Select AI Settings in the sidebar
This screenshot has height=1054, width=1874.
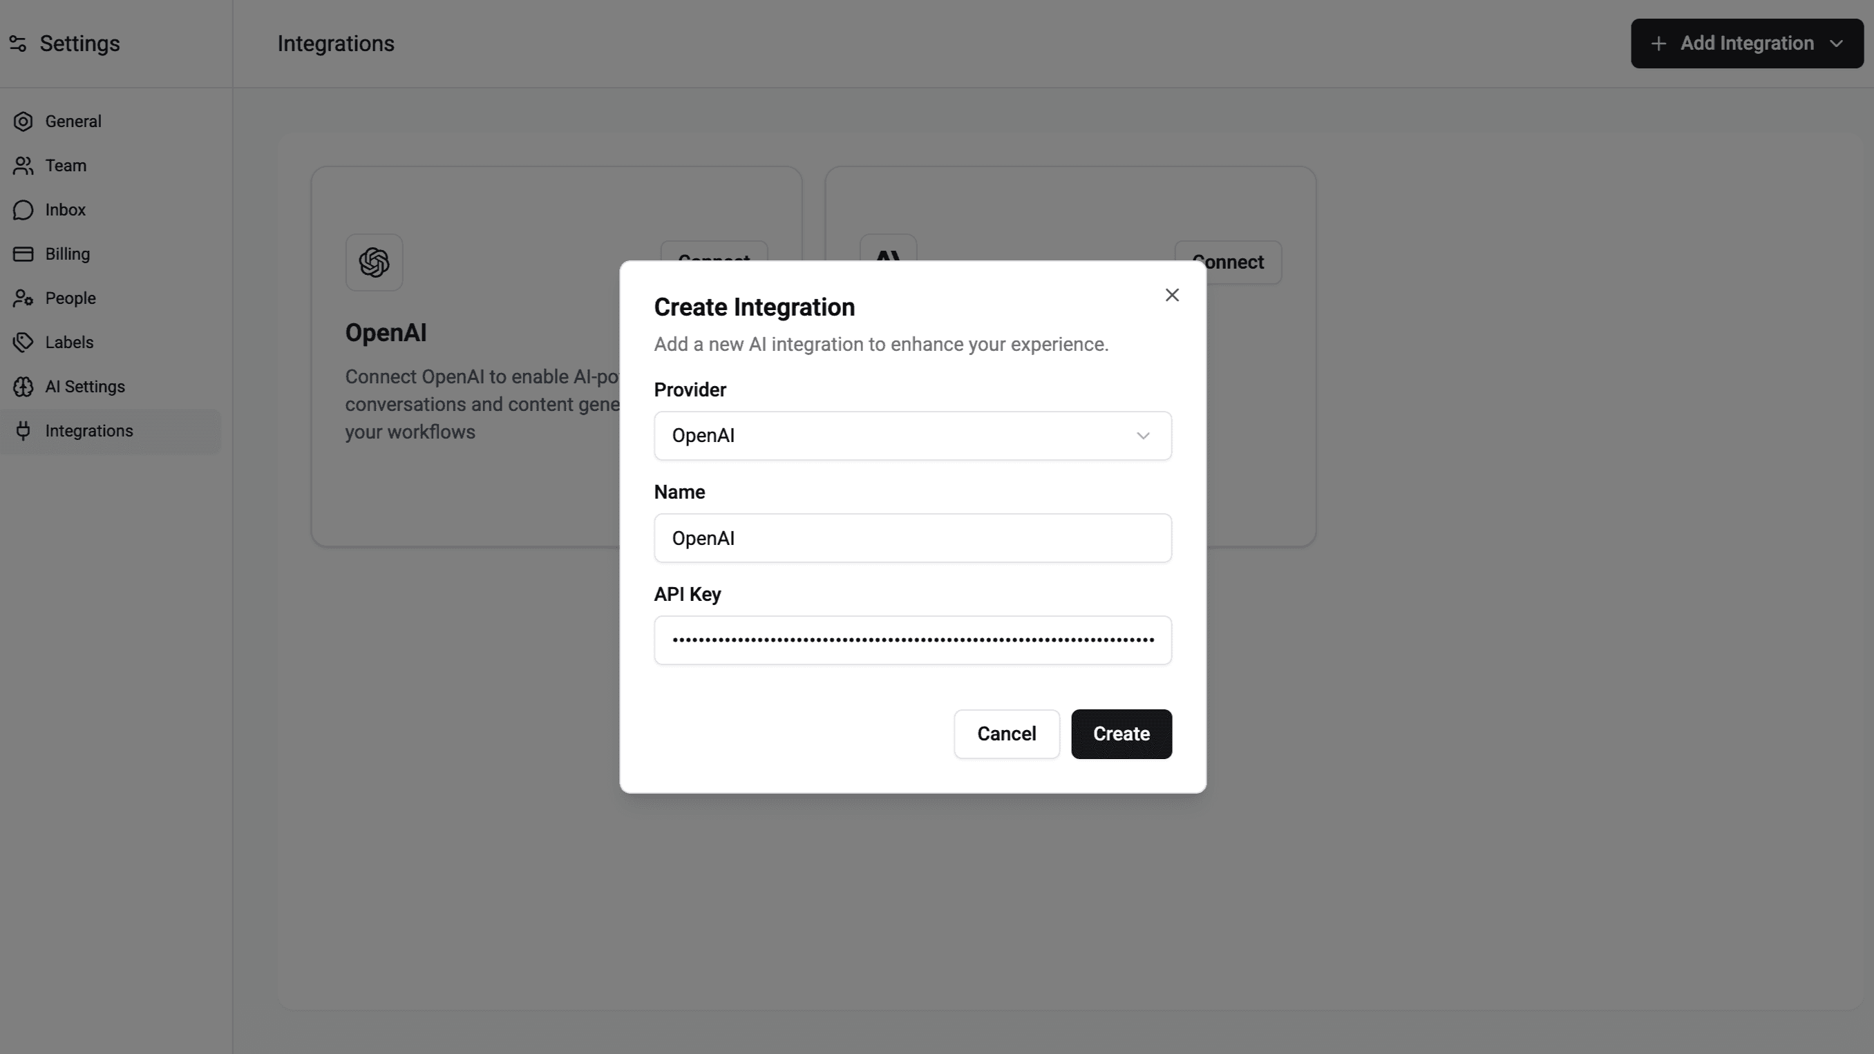point(84,386)
